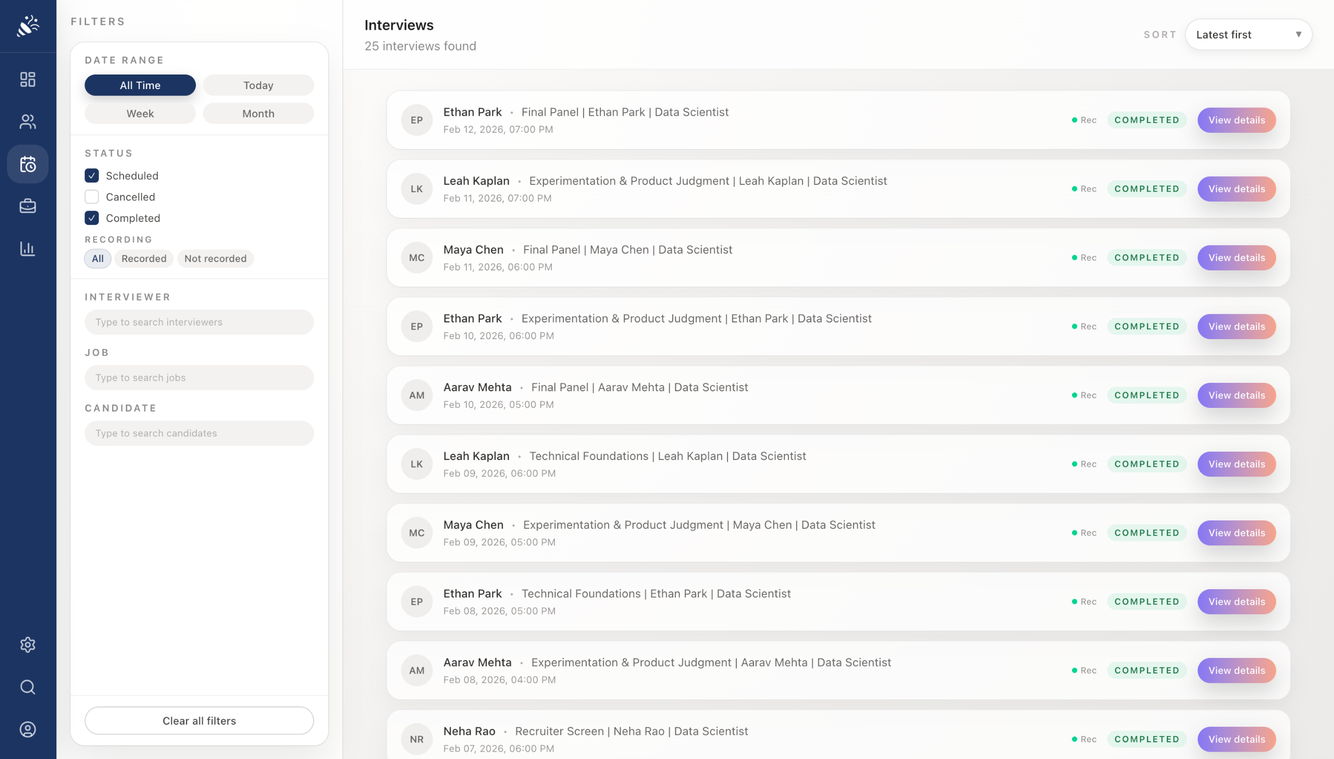The image size is (1334, 759).
Task: Click the Type to search jobs field
Action: click(199, 377)
